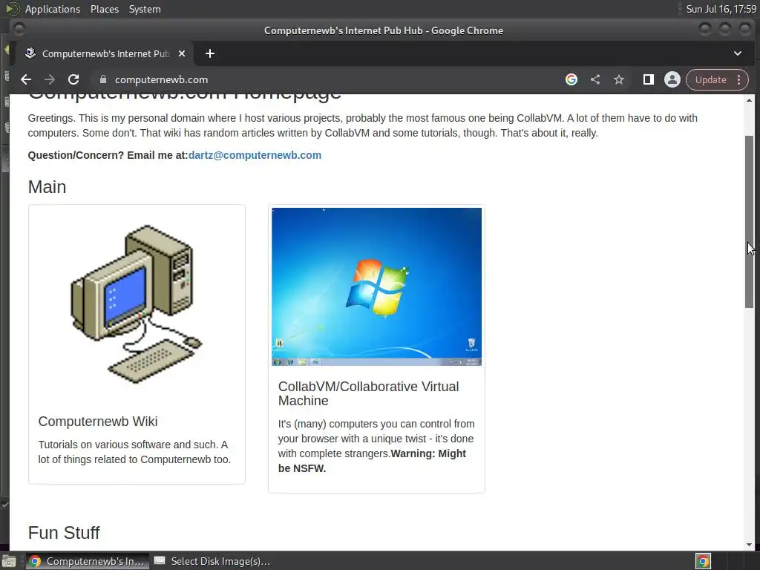Select the Computernewb's Internet Pub tab

[105, 53]
